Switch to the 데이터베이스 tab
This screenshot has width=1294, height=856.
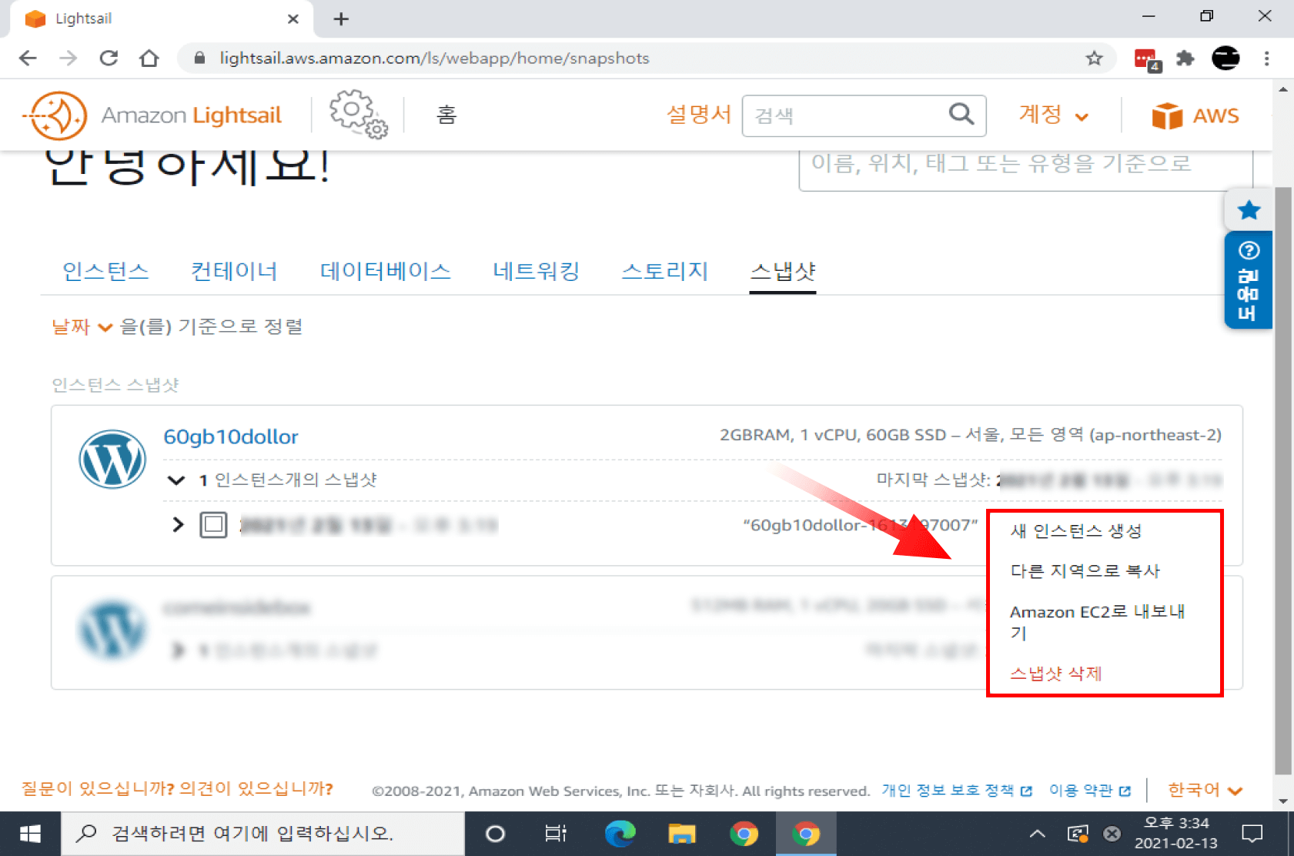click(x=385, y=271)
